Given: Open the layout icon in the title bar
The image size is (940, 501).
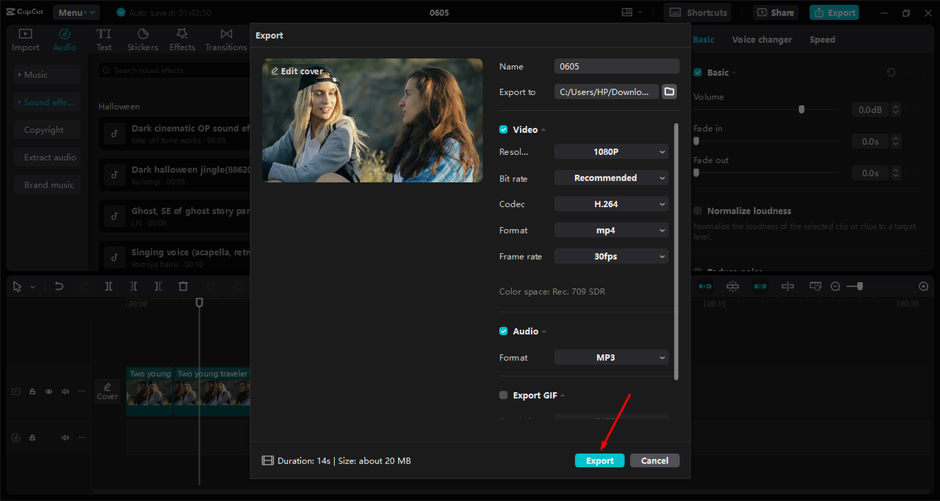Looking at the screenshot, I should coord(626,12).
